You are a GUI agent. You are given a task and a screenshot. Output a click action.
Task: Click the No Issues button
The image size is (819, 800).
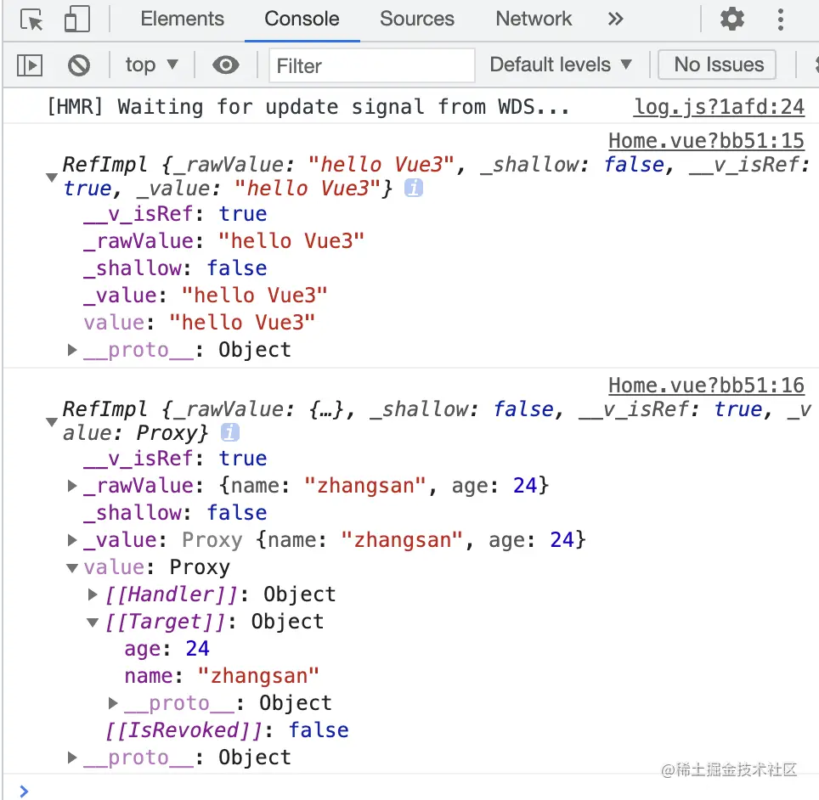tap(717, 65)
